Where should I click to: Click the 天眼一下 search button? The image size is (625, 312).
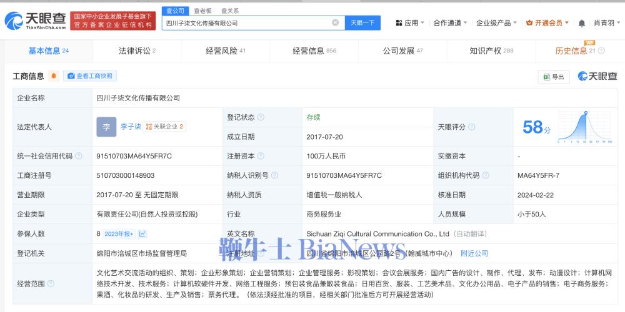point(362,22)
